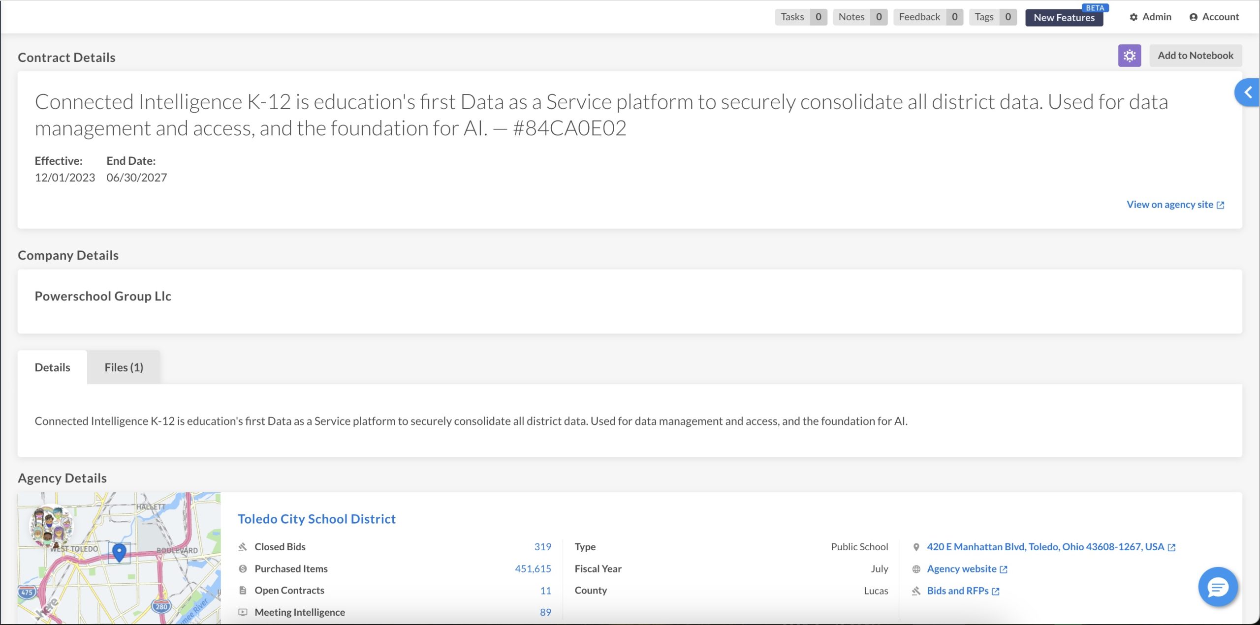Click Add to Notebook button

(x=1196, y=56)
